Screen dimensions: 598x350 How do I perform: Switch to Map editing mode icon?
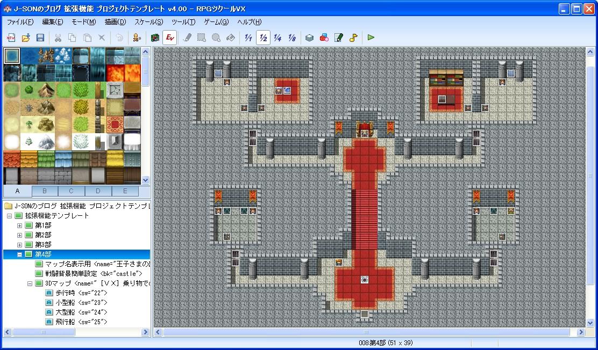point(154,38)
